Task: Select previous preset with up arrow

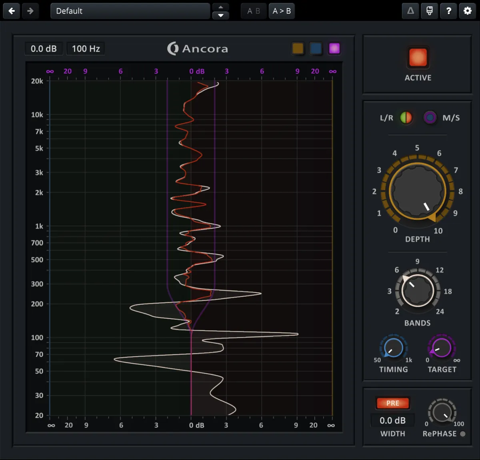Action: (220, 7)
